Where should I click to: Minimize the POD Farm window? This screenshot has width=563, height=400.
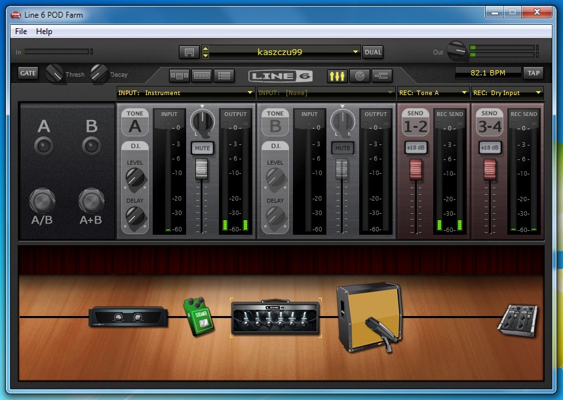click(494, 12)
